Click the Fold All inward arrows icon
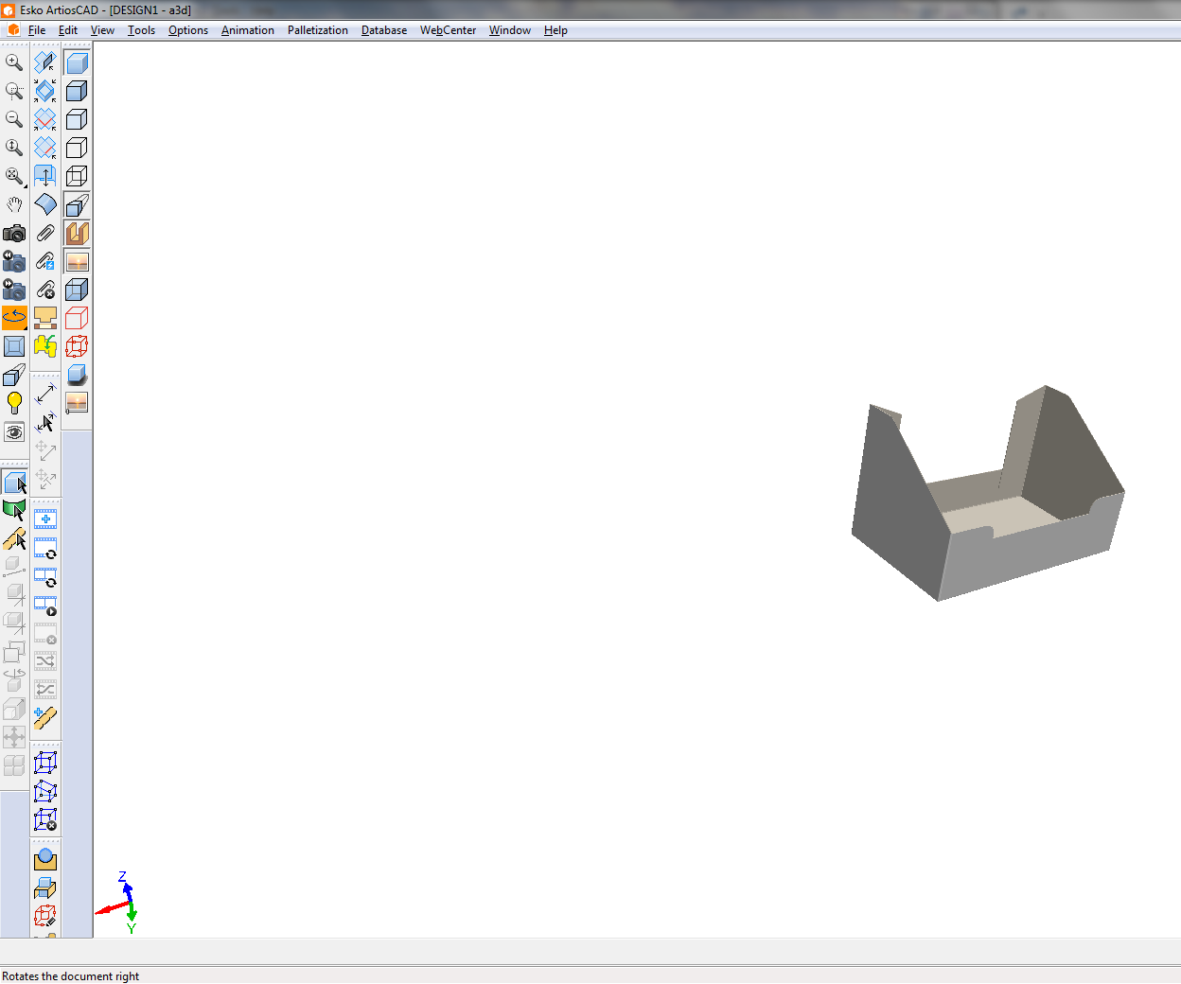Image resolution: width=1181 pixels, height=984 pixels. click(45, 91)
